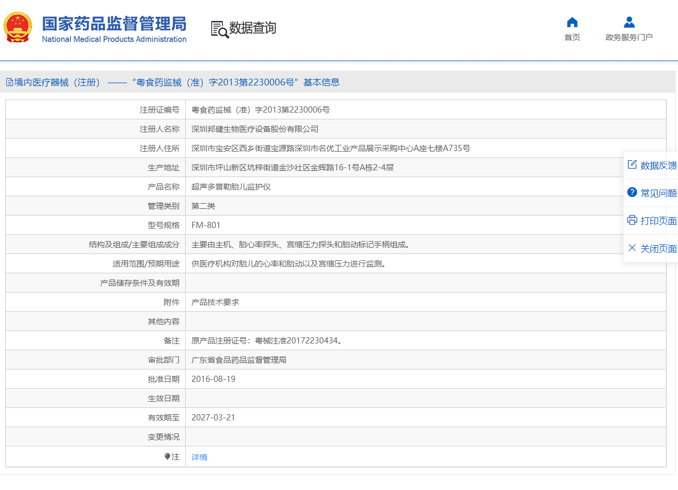This screenshot has height=490, width=678.
Task: Click the 产品名称 row label
Action: pyautogui.click(x=164, y=187)
